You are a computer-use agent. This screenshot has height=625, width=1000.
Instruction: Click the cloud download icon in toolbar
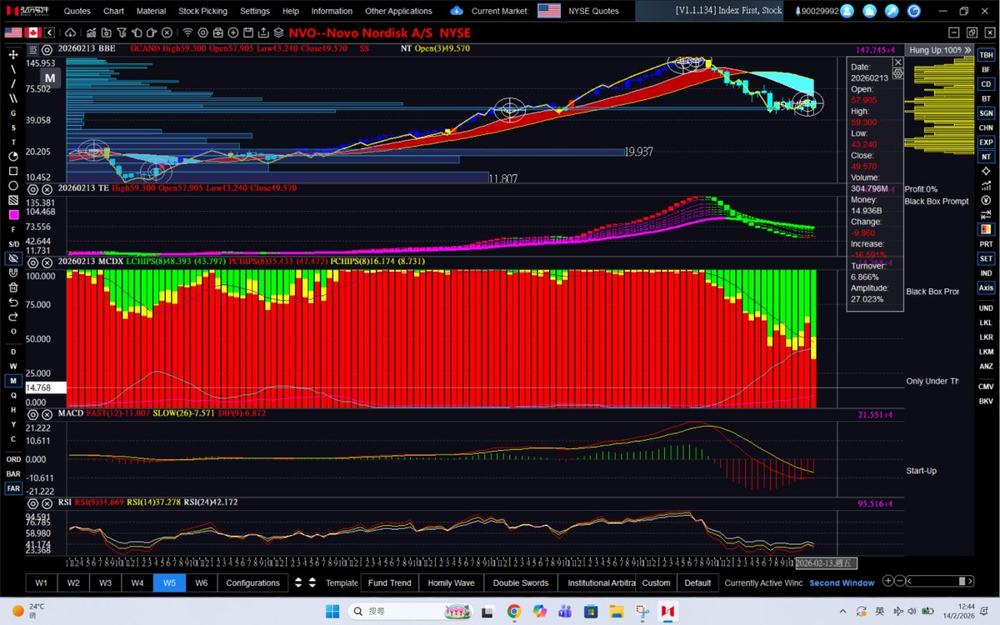[70, 32]
